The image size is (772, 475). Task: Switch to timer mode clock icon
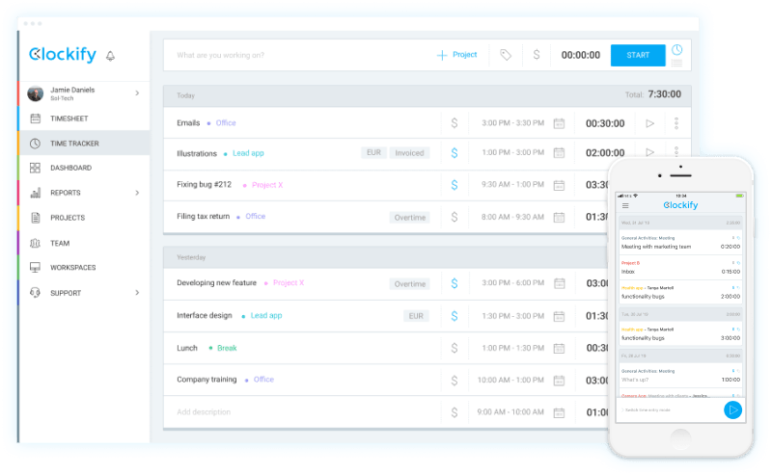click(676, 49)
